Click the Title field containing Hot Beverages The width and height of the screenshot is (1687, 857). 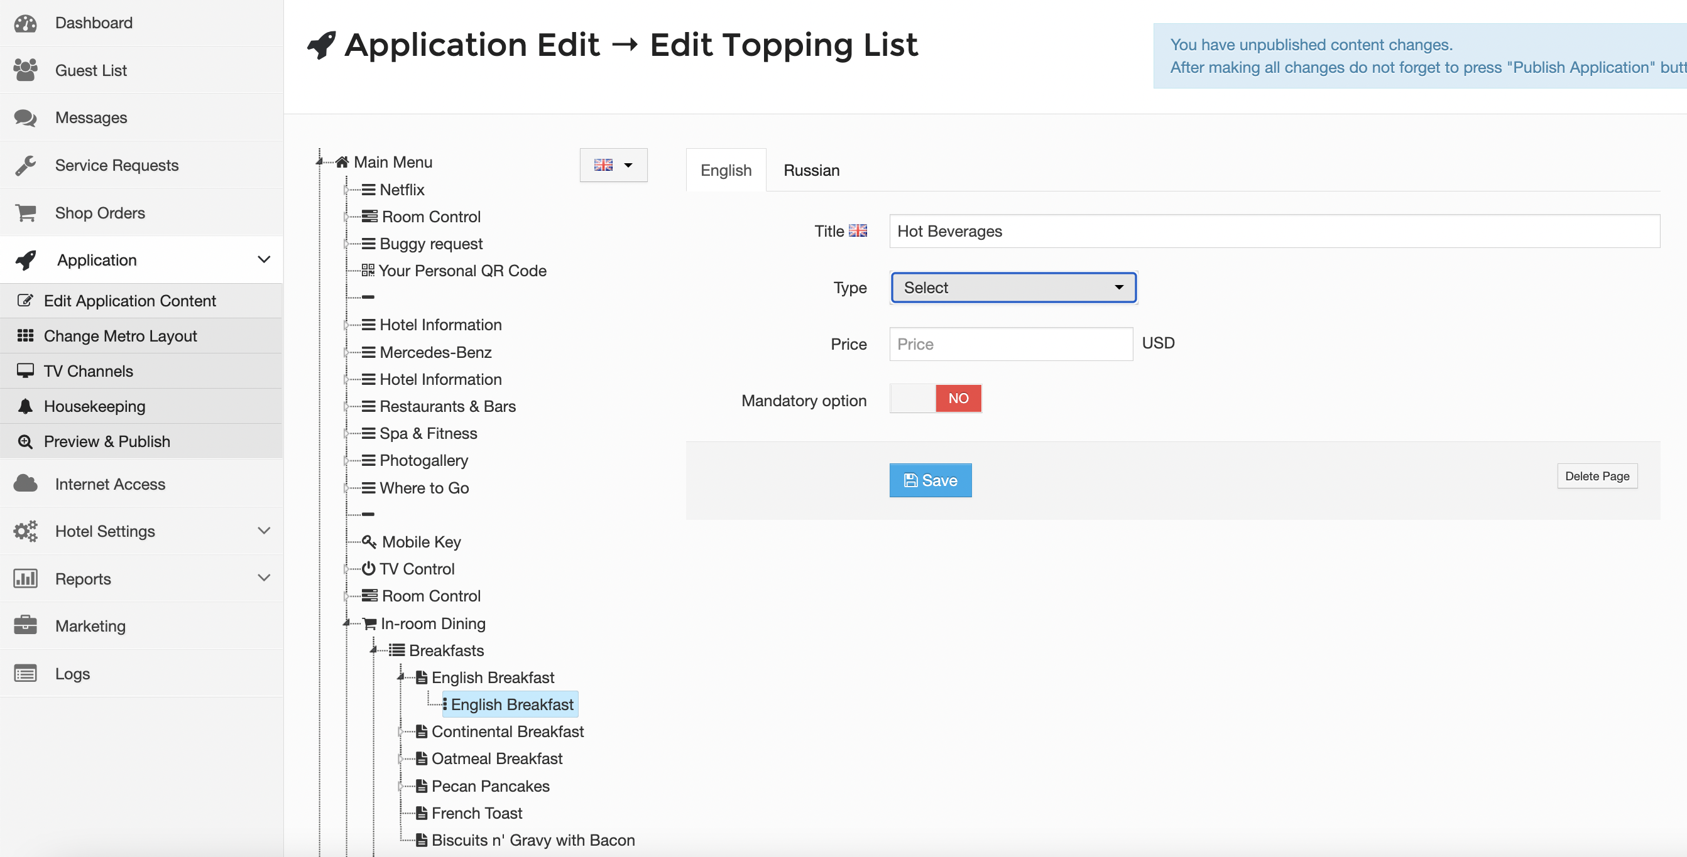point(1274,231)
